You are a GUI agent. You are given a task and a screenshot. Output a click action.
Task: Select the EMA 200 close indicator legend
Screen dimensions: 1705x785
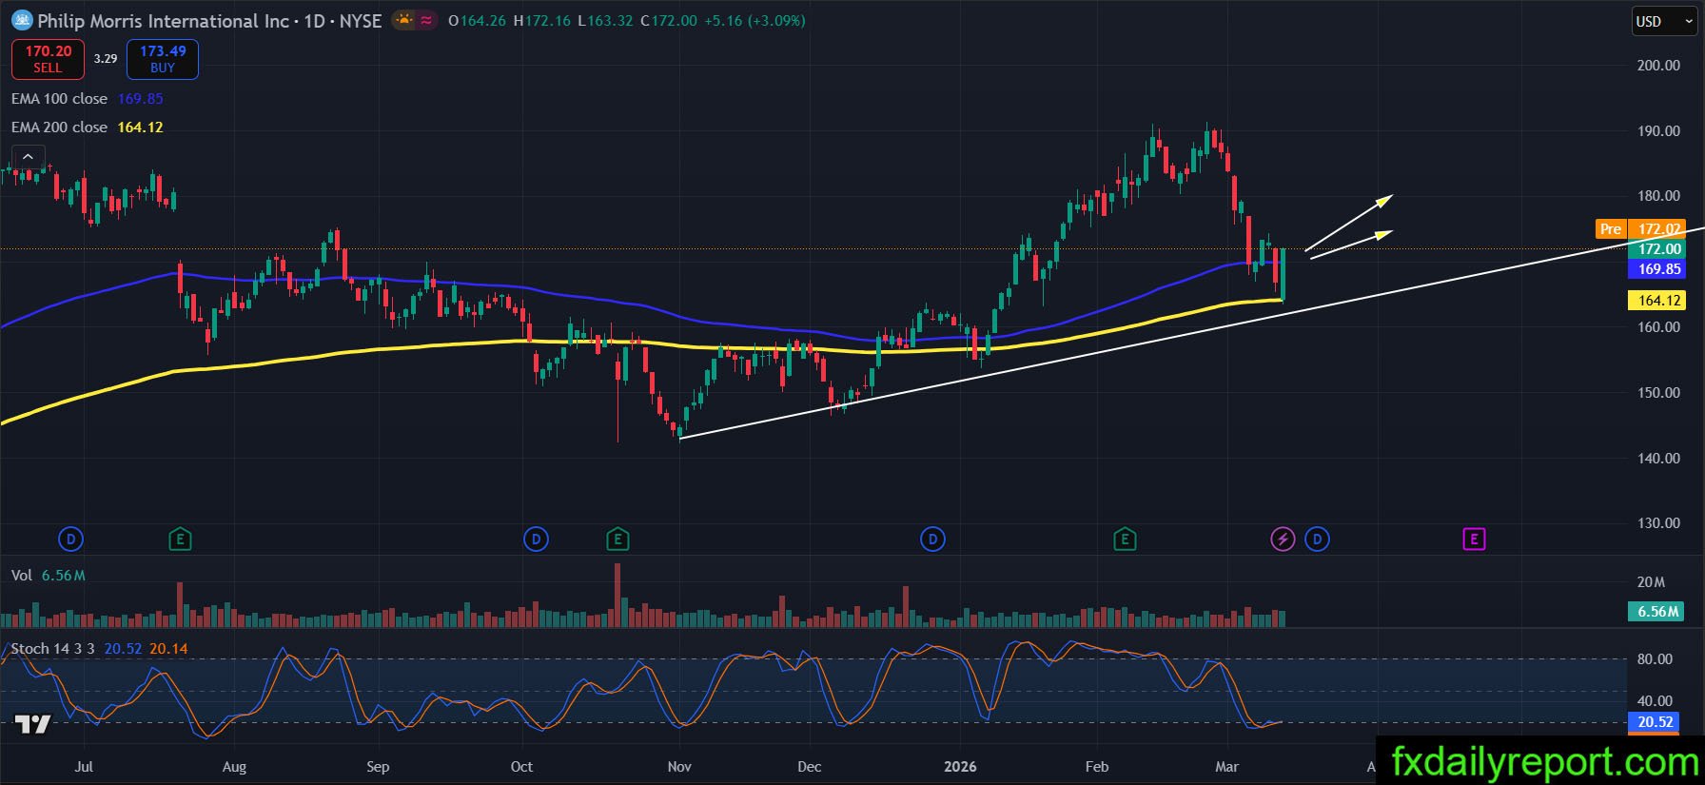[x=59, y=128]
